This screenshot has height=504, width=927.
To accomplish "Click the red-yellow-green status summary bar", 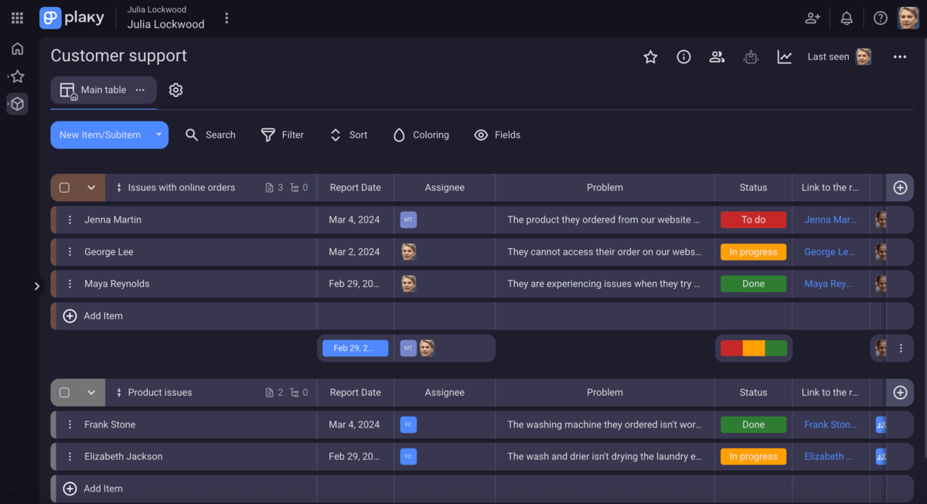I will (753, 348).
